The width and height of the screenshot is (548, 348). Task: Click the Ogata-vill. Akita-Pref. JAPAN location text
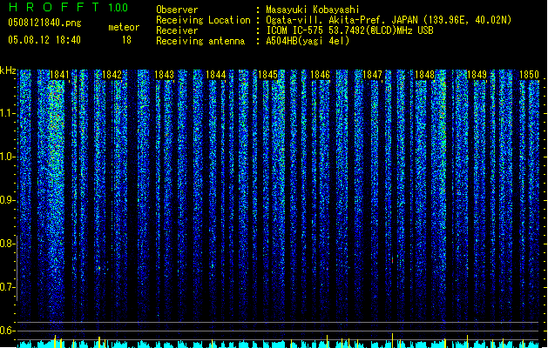coord(389,20)
